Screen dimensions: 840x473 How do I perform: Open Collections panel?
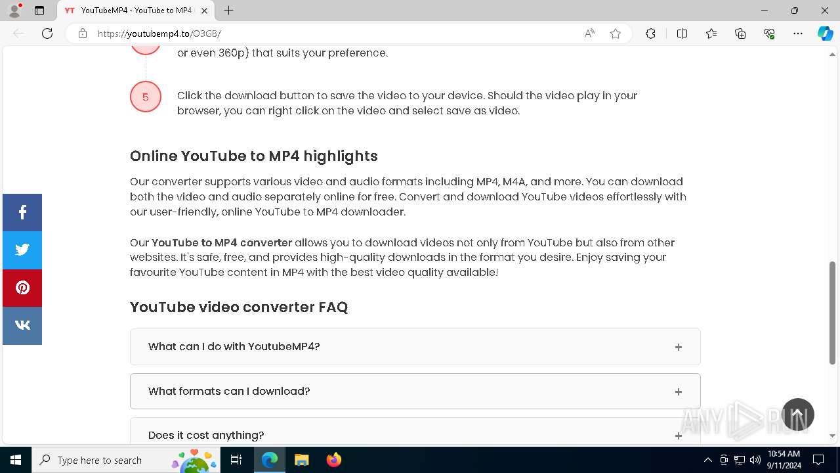coord(740,34)
